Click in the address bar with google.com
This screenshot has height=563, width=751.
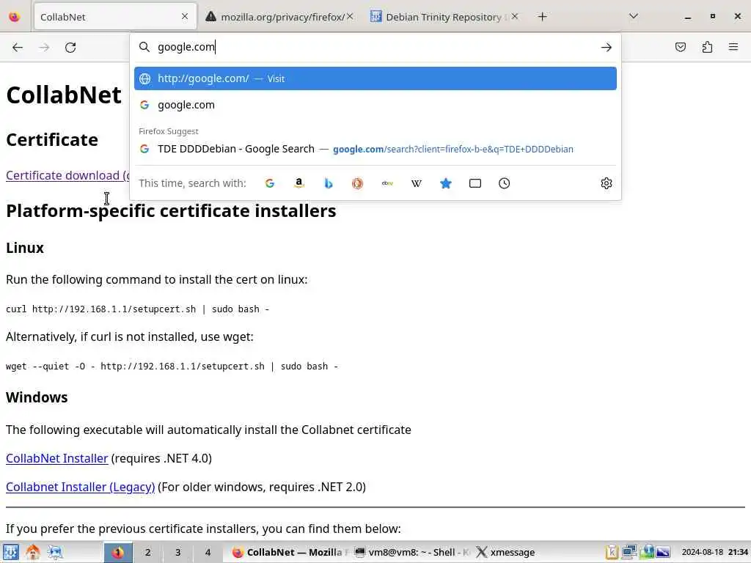(x=375, y=47)
